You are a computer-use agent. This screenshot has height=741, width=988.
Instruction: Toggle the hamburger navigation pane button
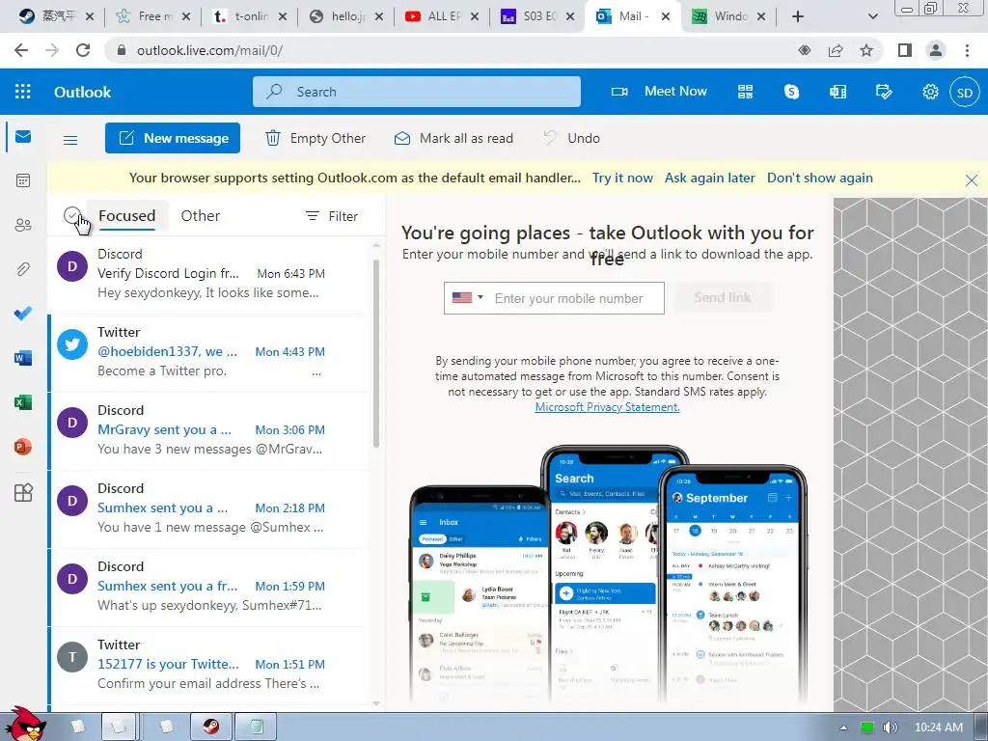[x=70, y=140]
